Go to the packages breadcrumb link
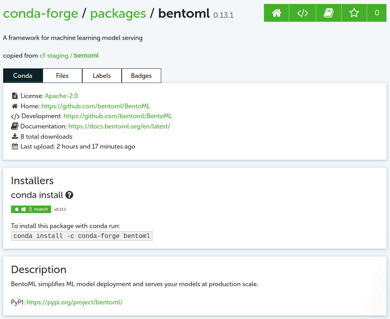Image resolution: width=390 pixels, height=319 pixels. 118,13
